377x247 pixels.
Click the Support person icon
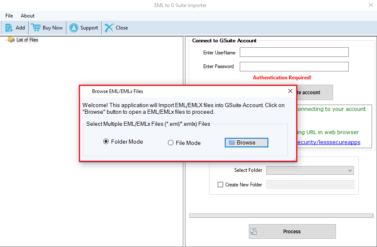click(74, 28)
